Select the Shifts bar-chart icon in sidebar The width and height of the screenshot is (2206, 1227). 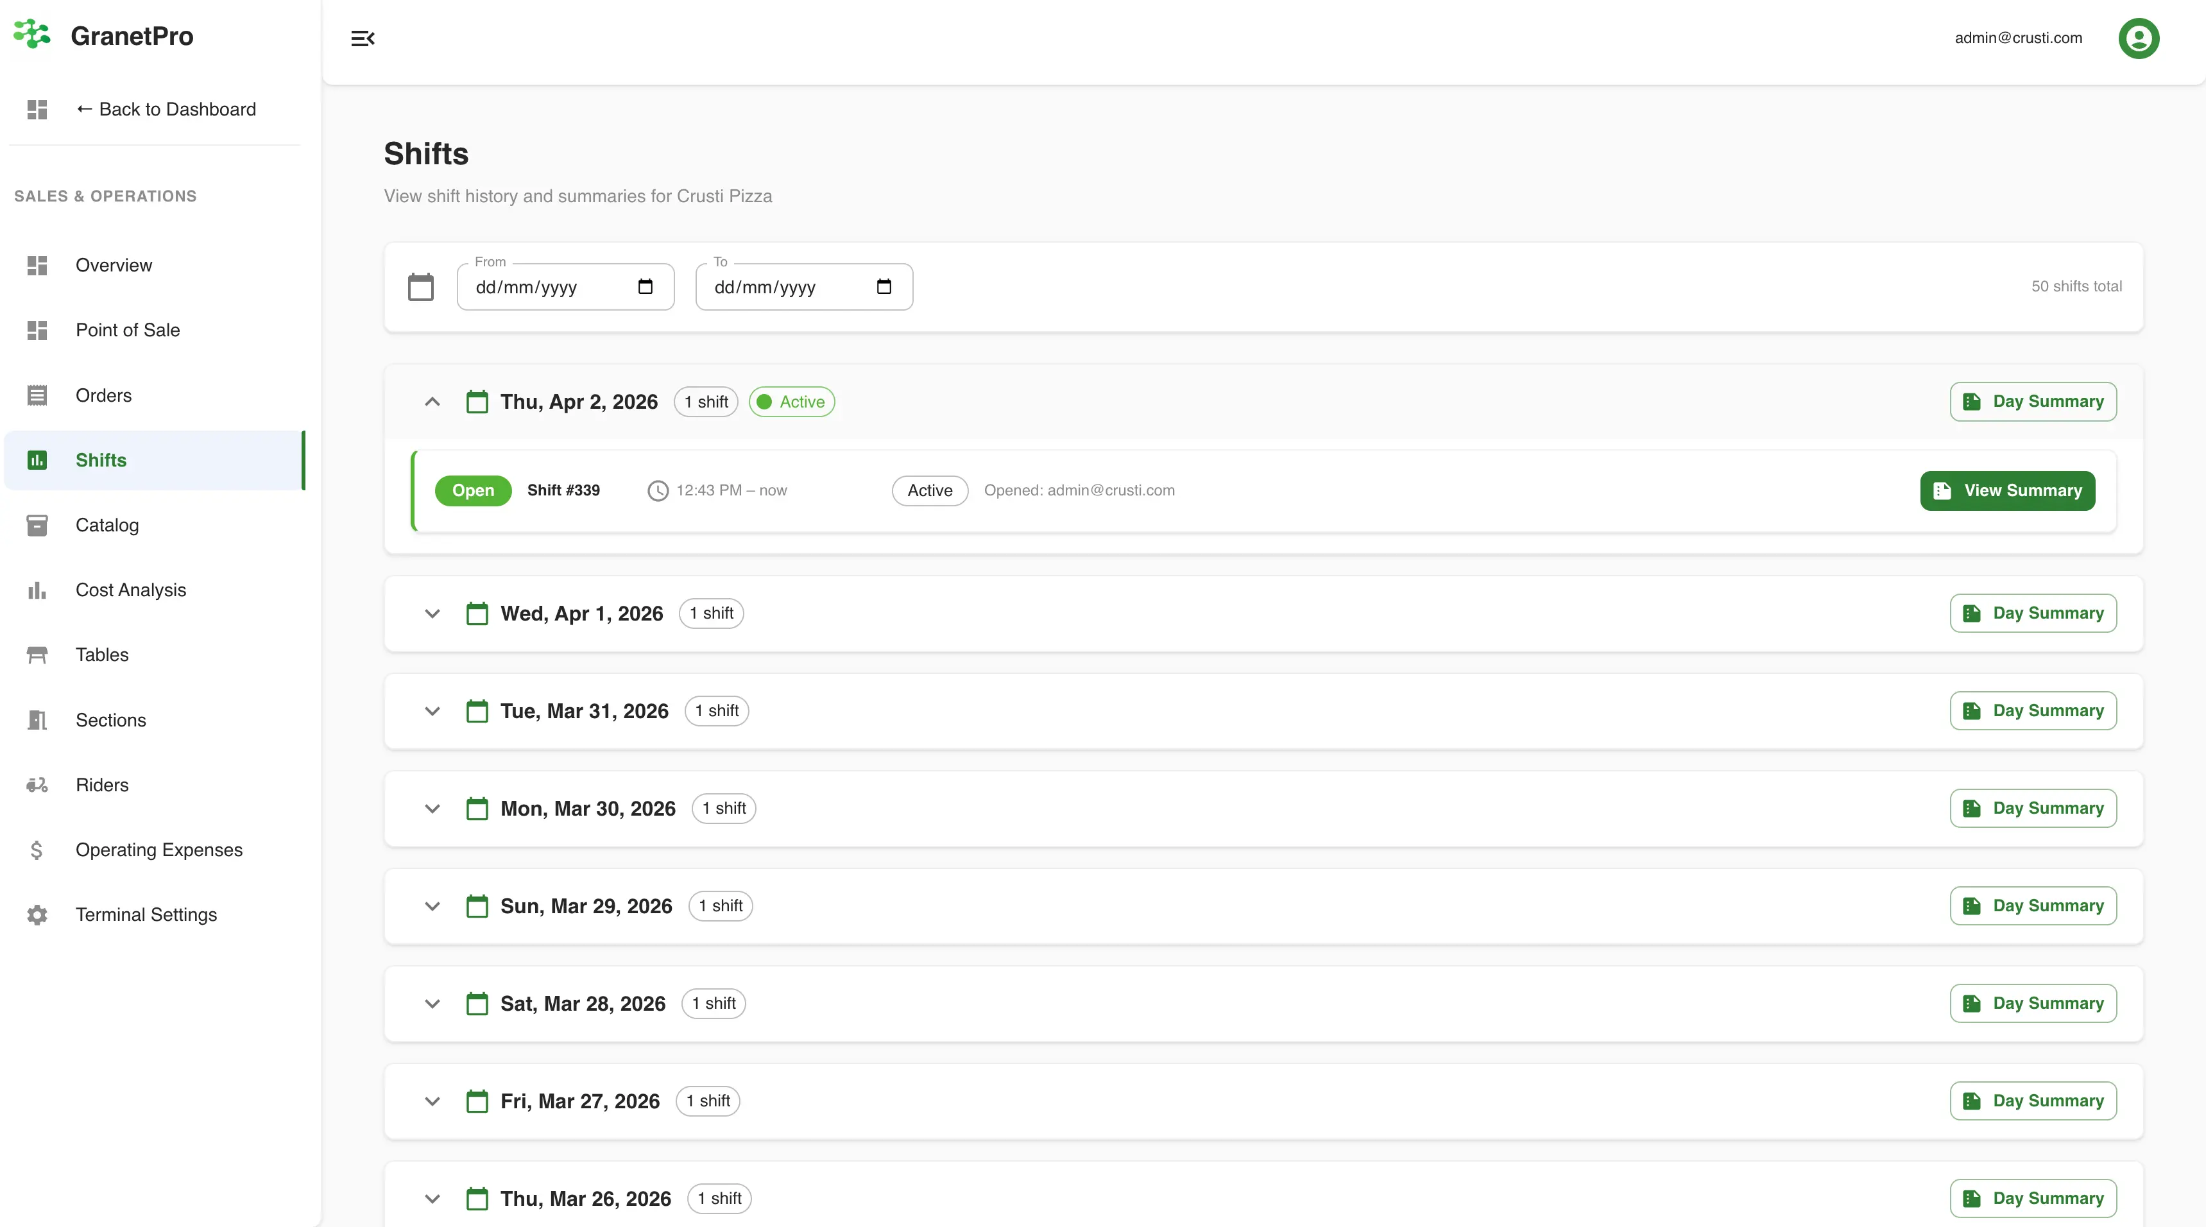tap(37, 459)
